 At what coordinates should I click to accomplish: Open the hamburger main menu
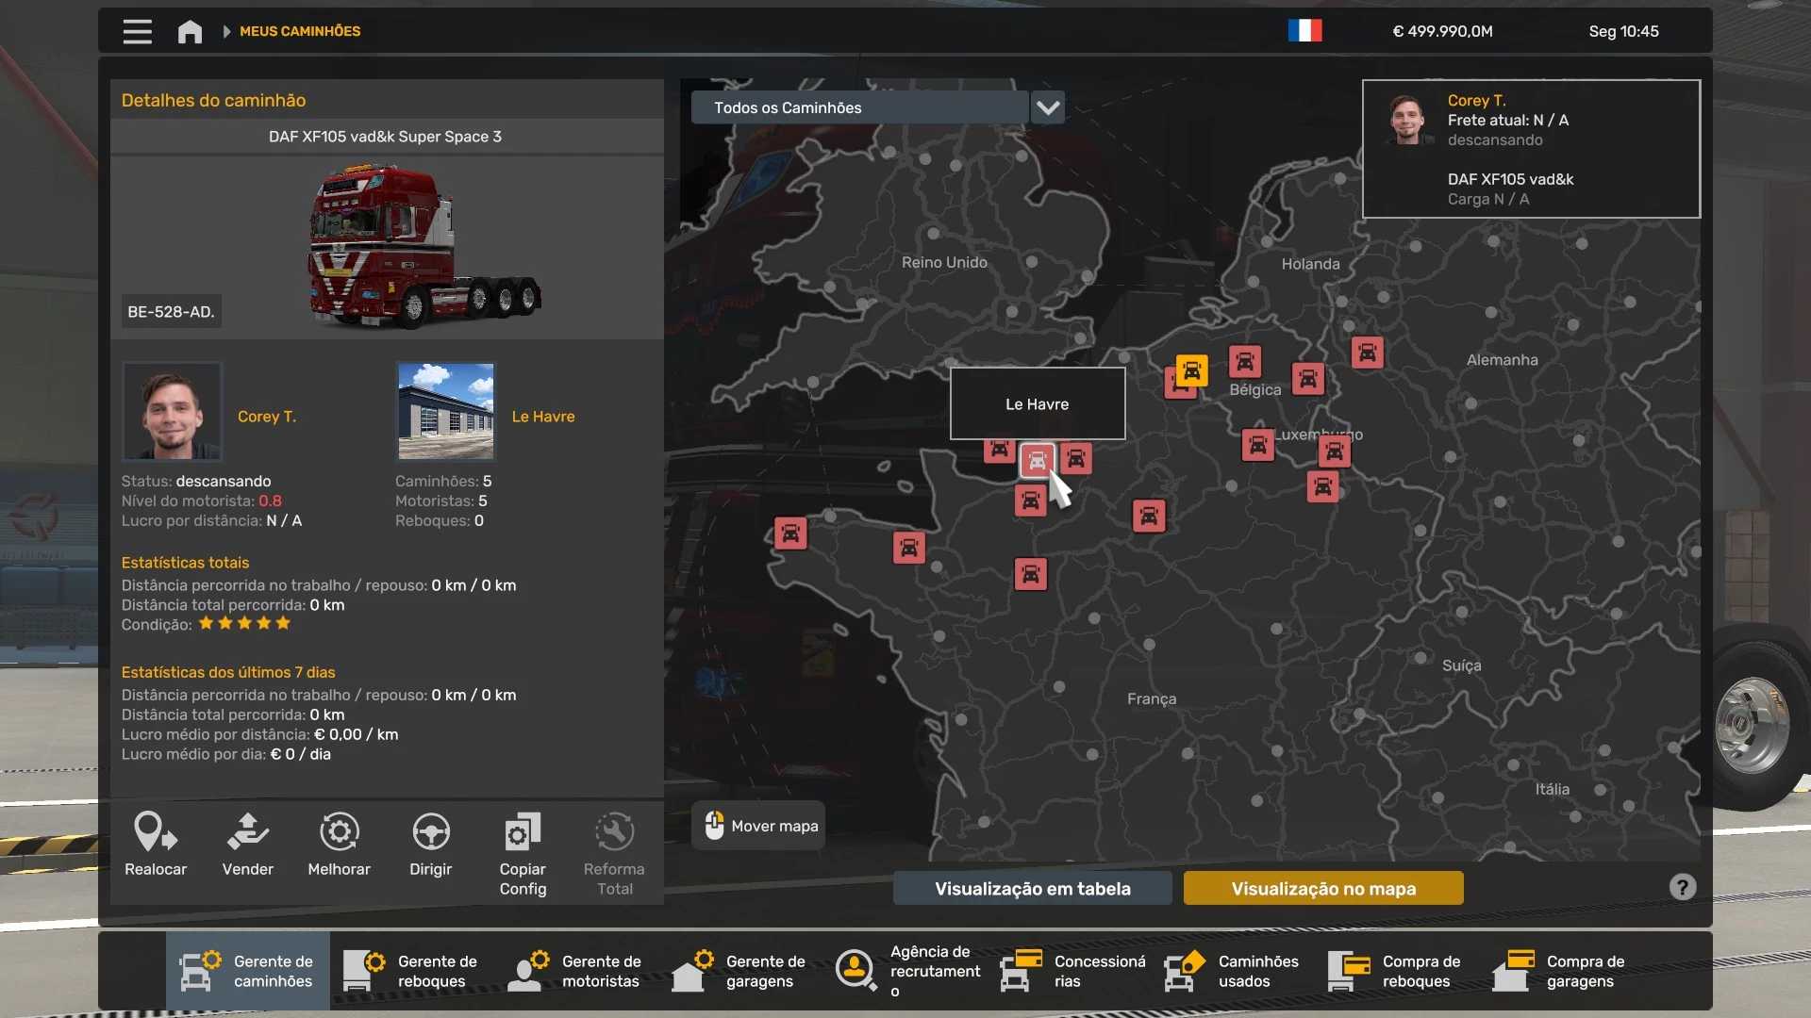137,31
